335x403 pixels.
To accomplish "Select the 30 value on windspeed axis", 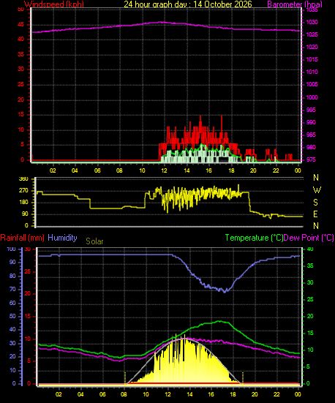I will tap(20, 69).
